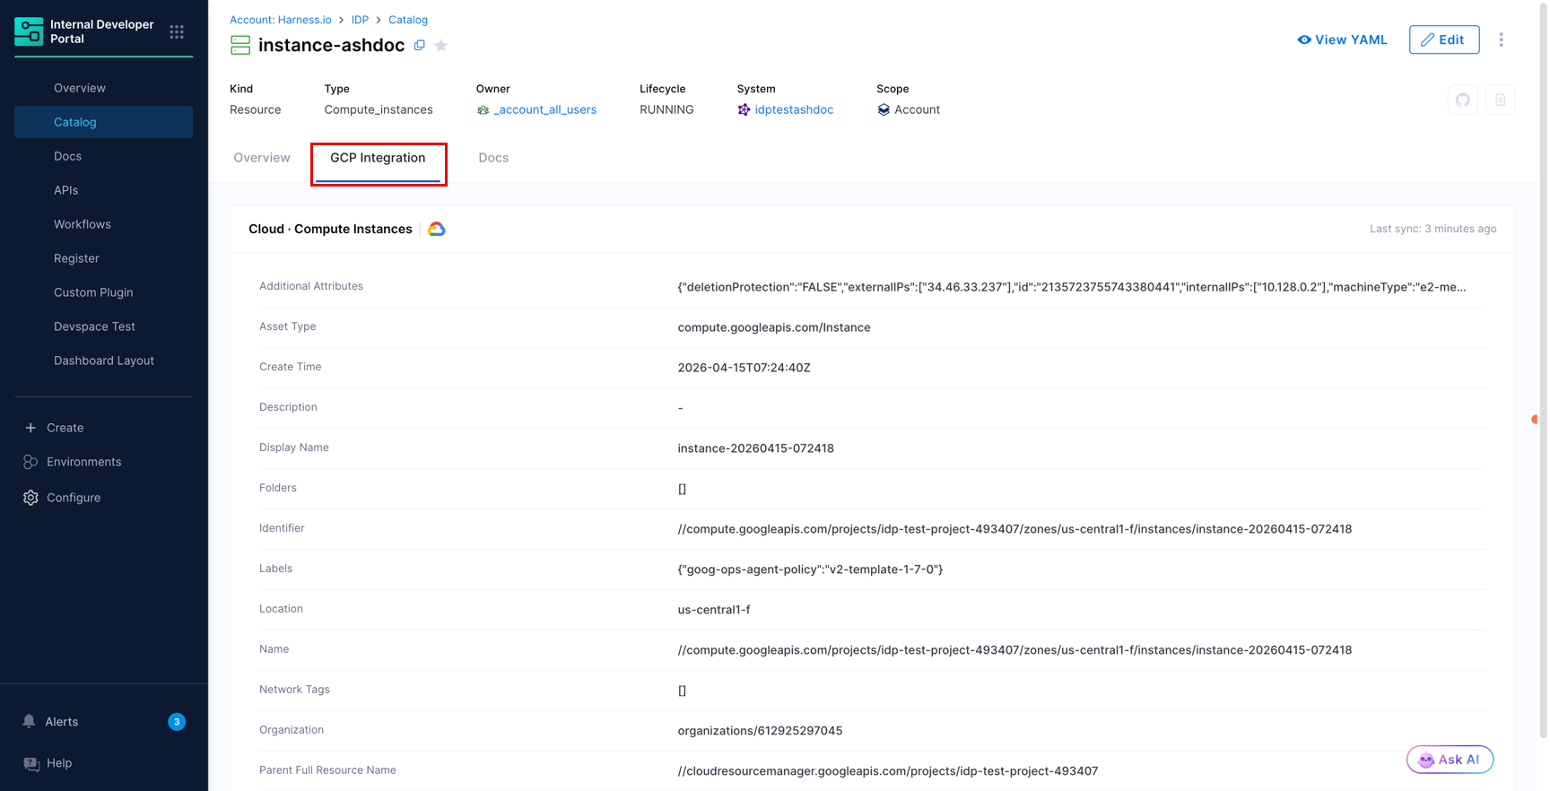
Task: Click the goog-ops-agent-policy labels value
Action: [x=810, y=569]
